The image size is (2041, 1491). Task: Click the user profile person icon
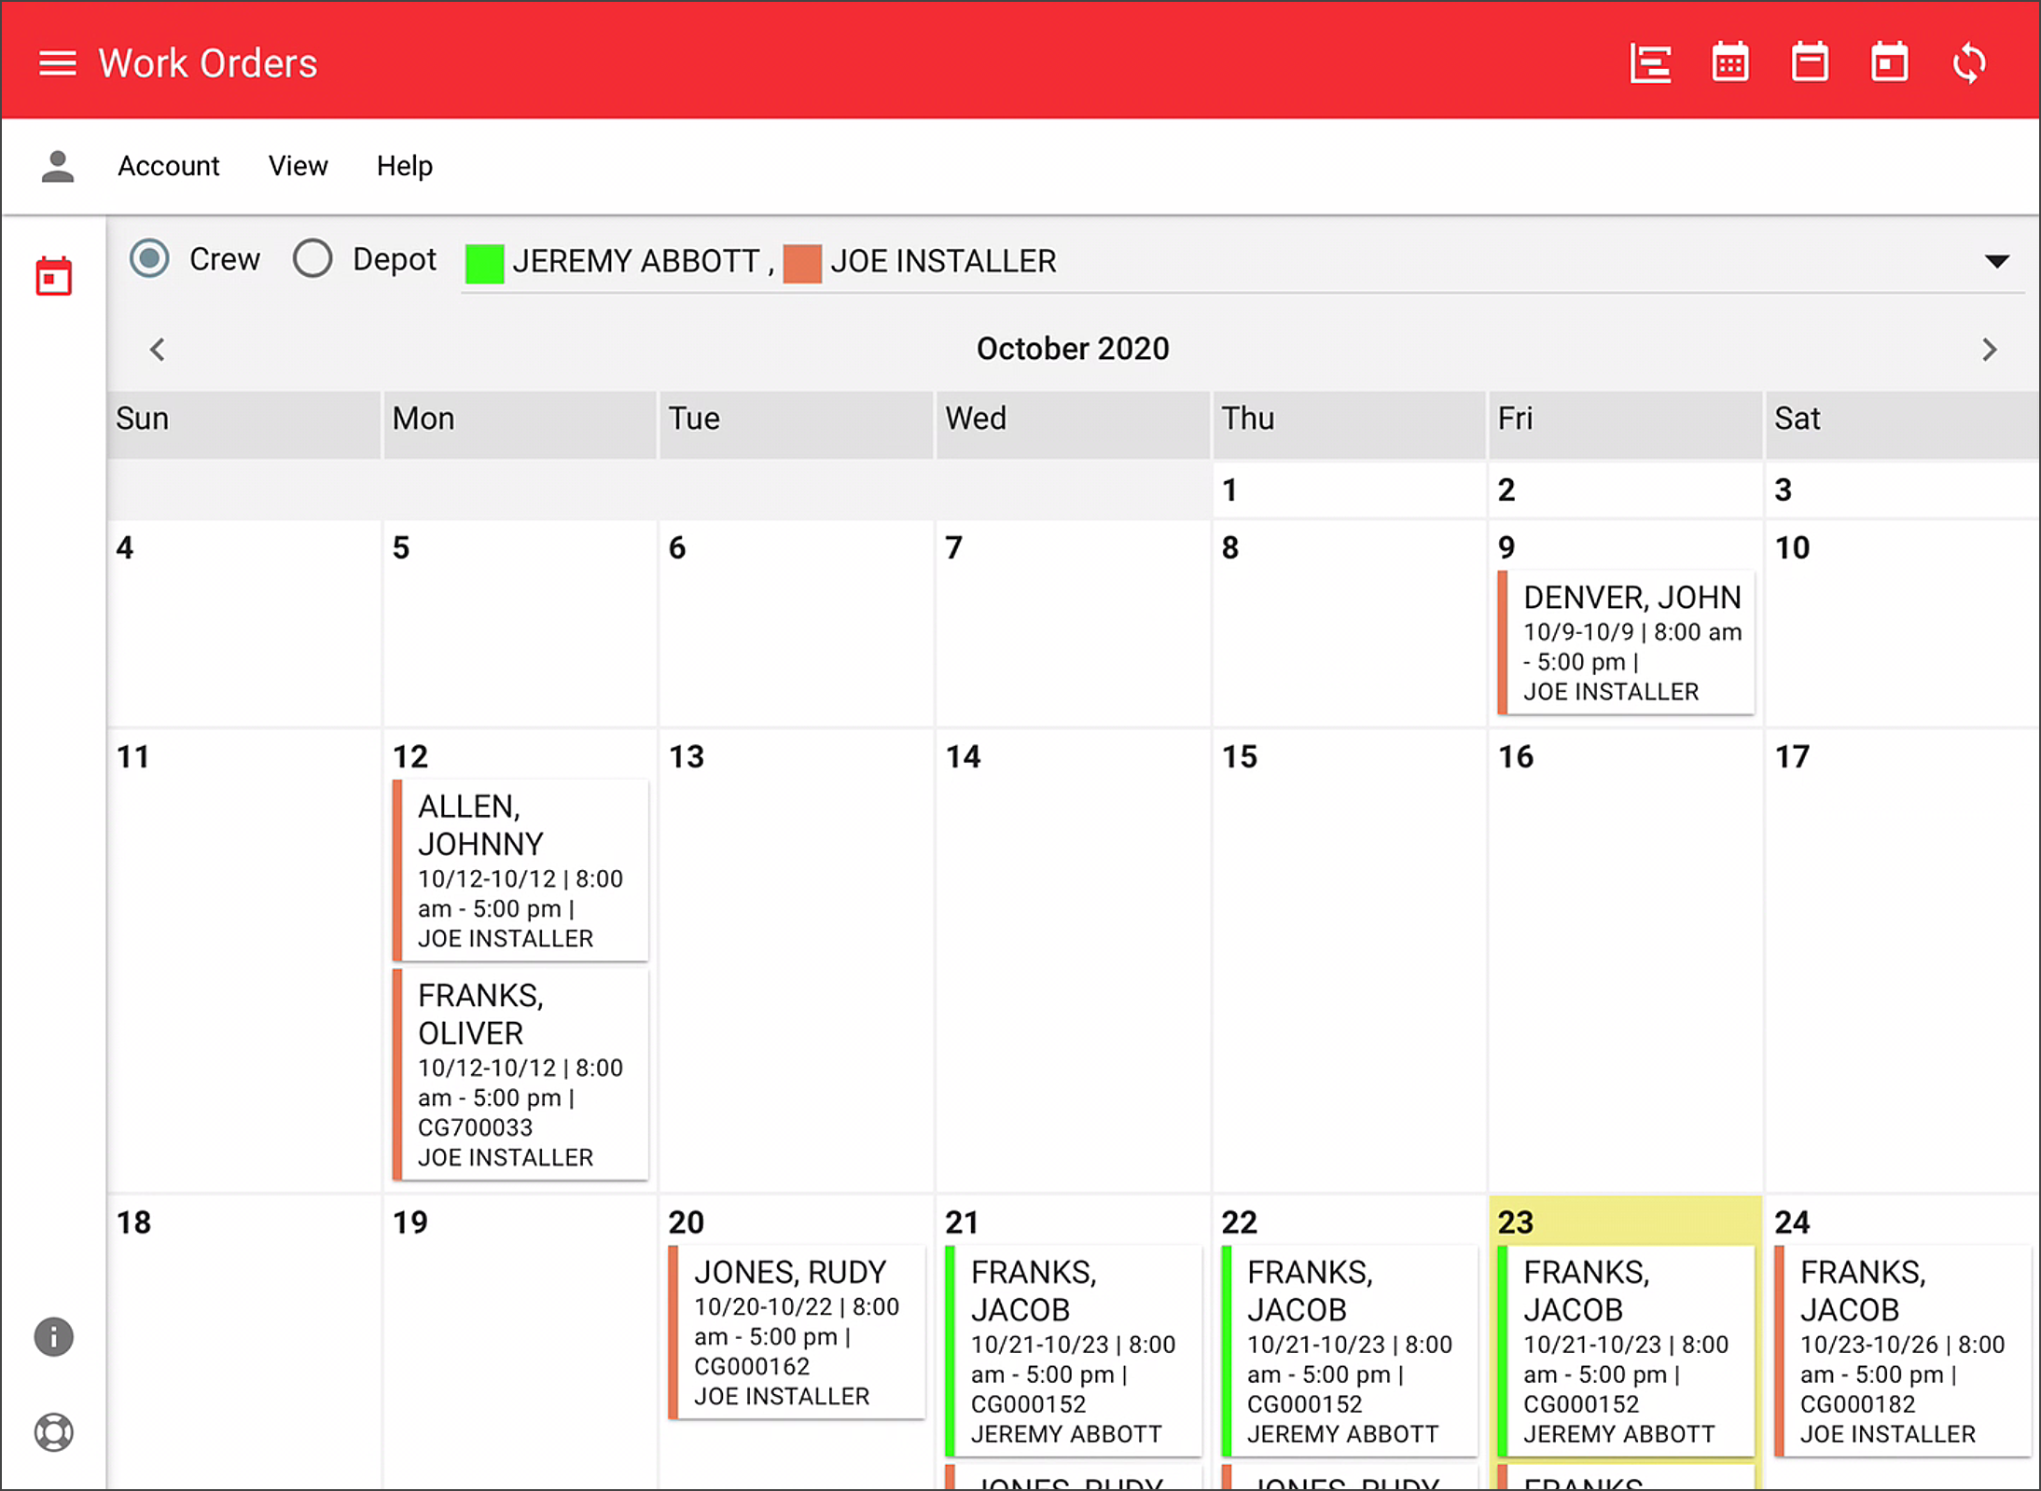pos(58,165)
